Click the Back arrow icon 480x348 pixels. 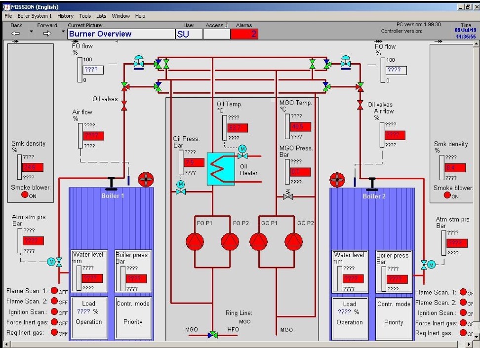click(x=16, y=34)
